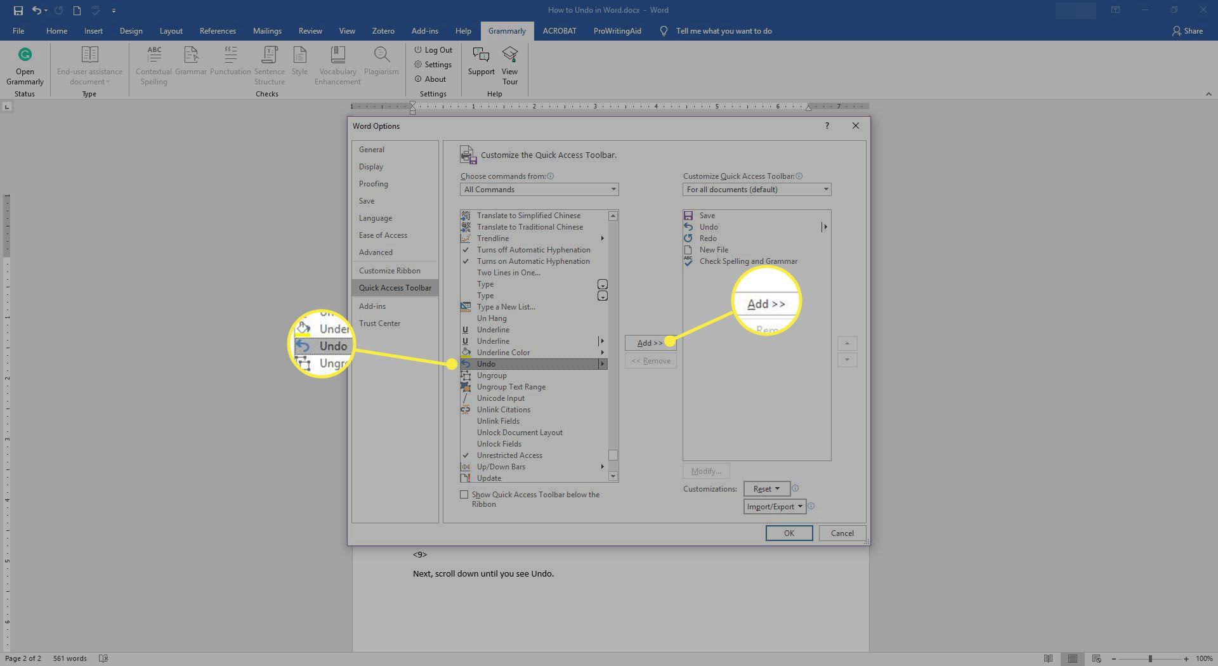Select Unrestricted Access in the commands list
The height and width of the screenshot is (666, 1218).
[534, 455]
